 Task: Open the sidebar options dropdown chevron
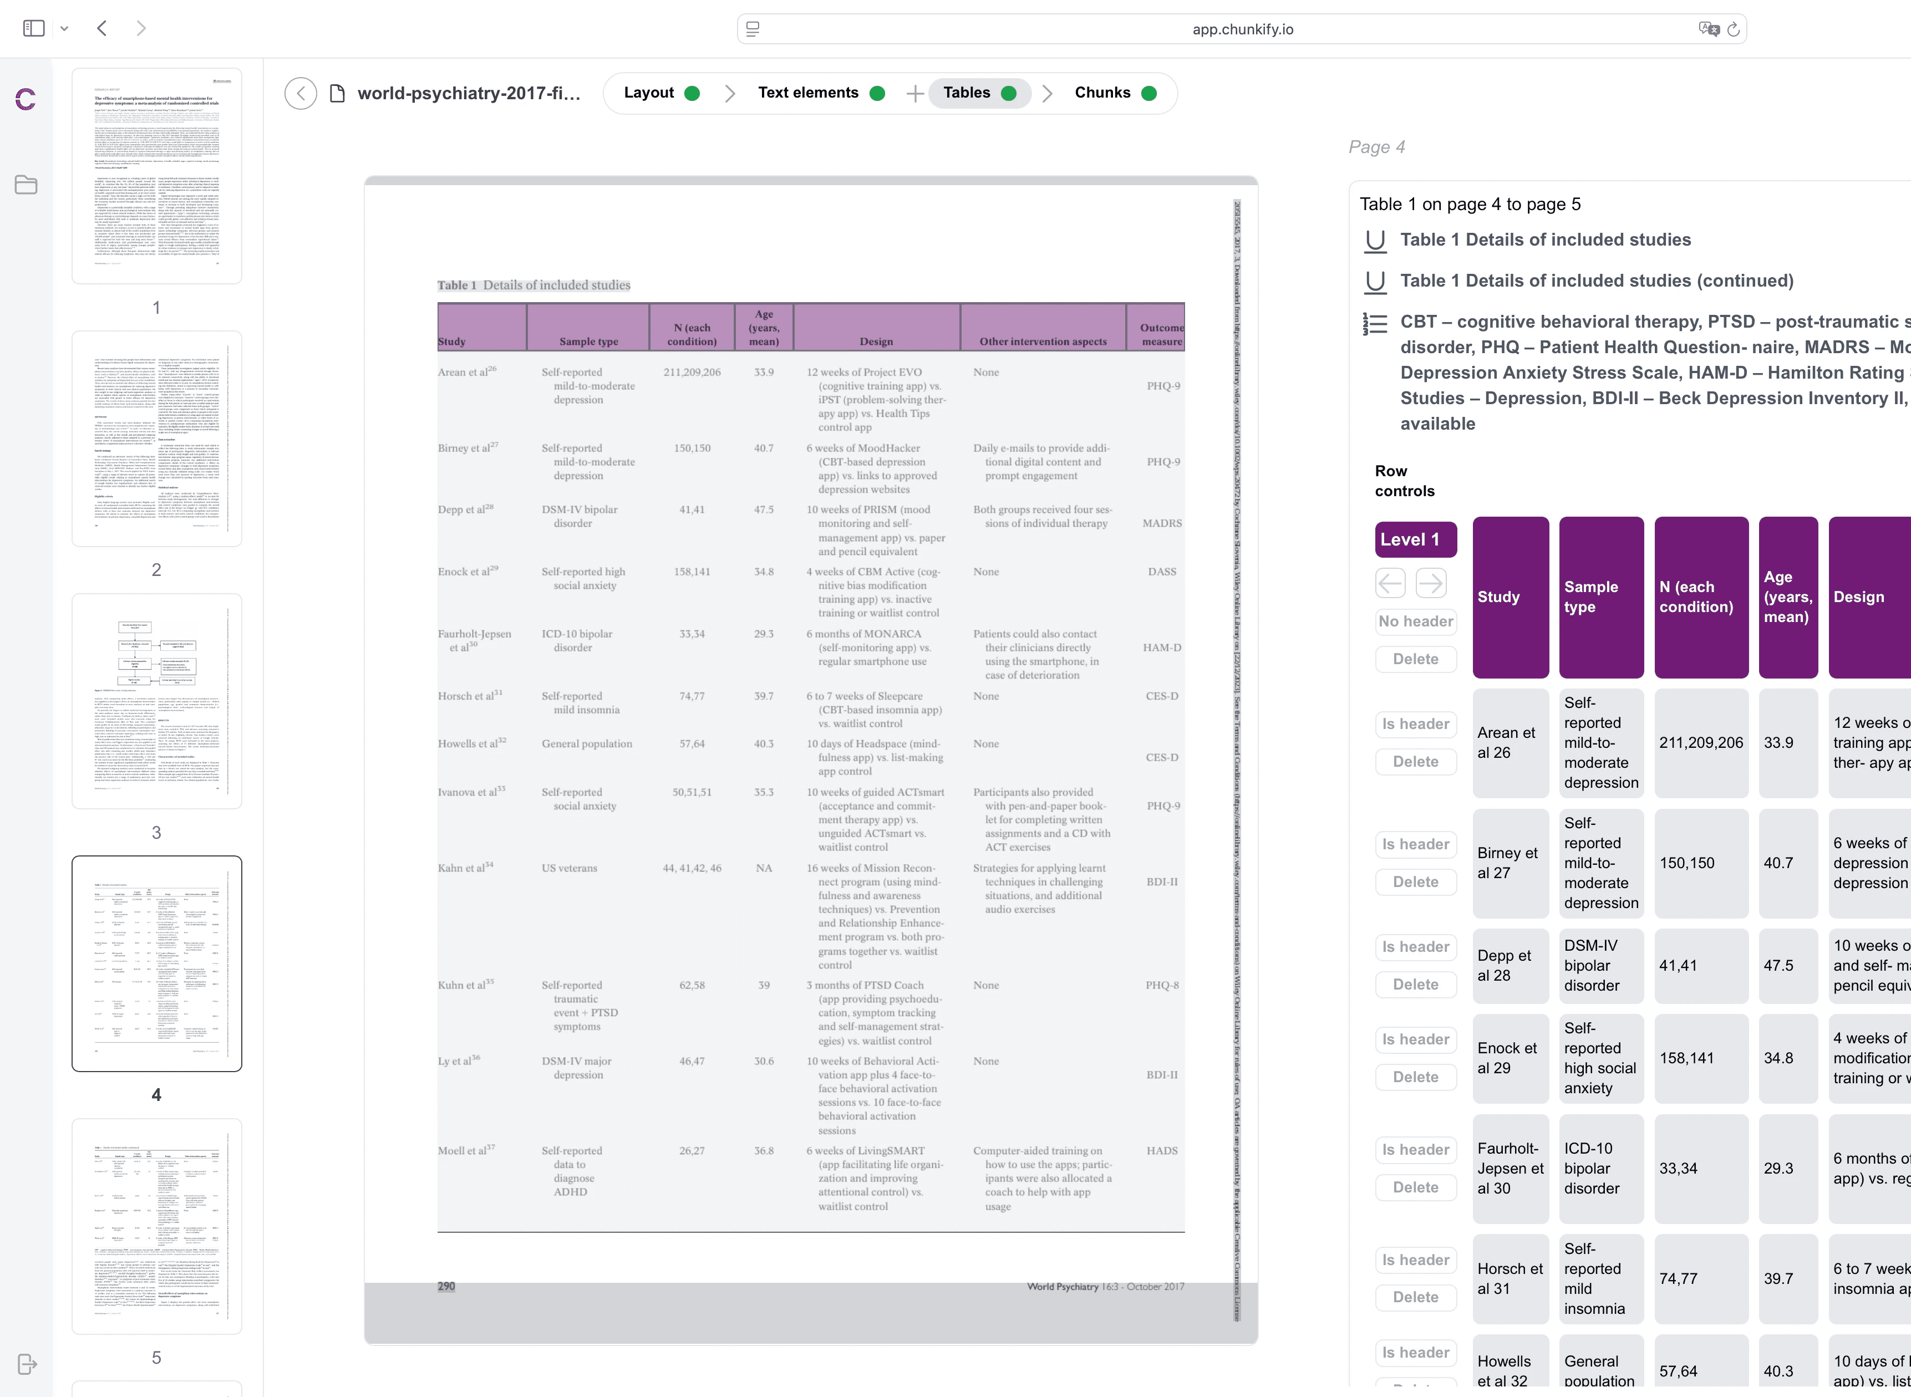[64, 29]
